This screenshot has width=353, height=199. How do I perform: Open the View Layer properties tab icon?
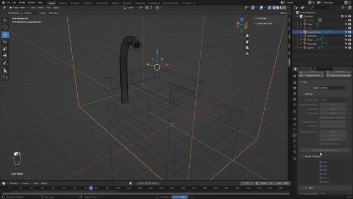point(295,93)
